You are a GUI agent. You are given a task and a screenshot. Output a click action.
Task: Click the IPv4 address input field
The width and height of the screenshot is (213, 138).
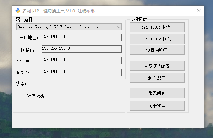pyautogui.click(x=82, y=37)
